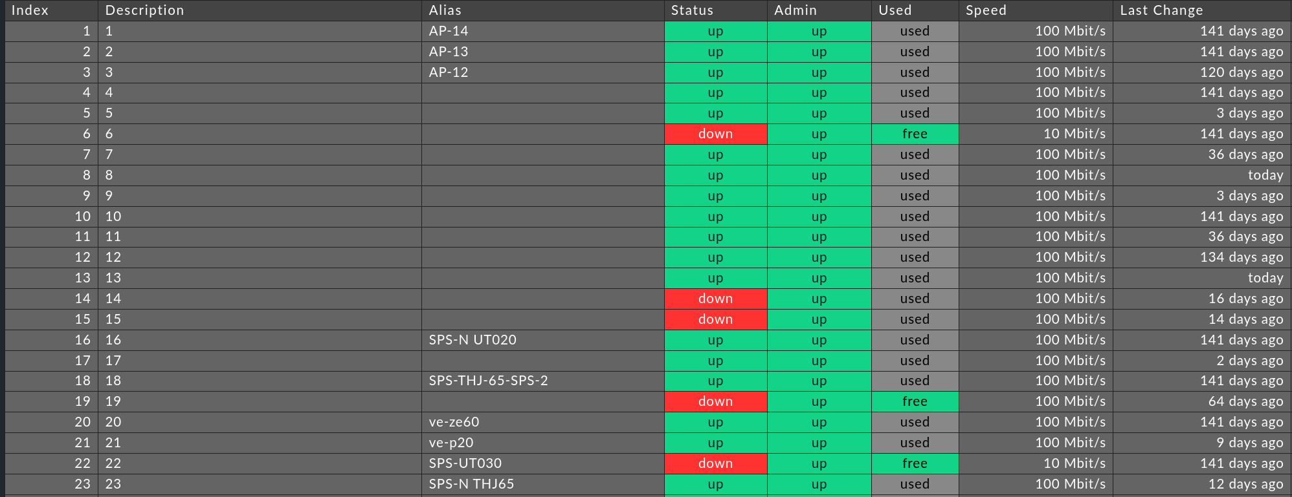Sort by the Last Change column header
1292x497 pixels.
click(x=1161, y=10)
